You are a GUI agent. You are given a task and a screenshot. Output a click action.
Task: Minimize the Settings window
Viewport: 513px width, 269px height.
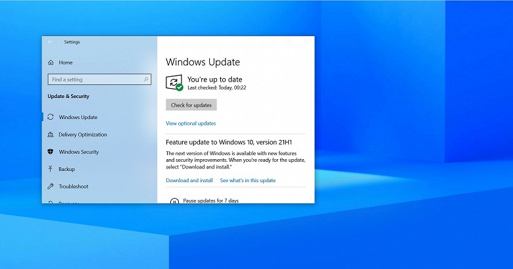pos(274,42)
